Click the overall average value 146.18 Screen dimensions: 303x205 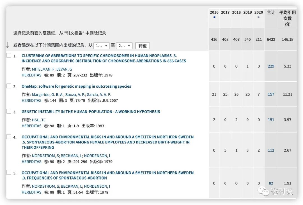(x=287, y=39)
